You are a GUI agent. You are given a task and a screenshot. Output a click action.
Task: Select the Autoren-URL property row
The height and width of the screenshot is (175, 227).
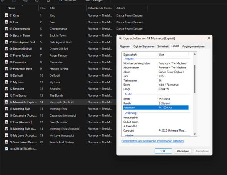(155, 126)
